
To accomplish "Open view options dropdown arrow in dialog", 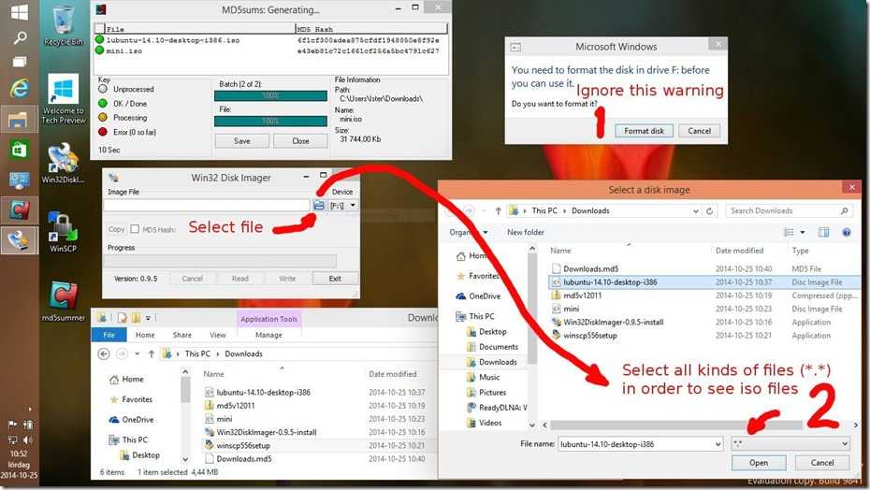I will [x=803, y=233].
